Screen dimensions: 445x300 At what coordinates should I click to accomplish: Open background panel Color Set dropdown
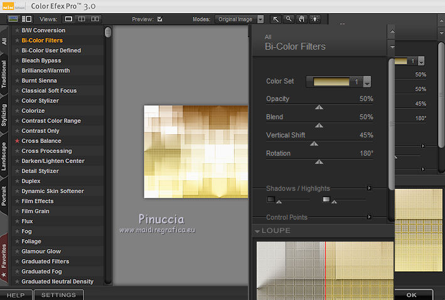(x=421, y=61)
